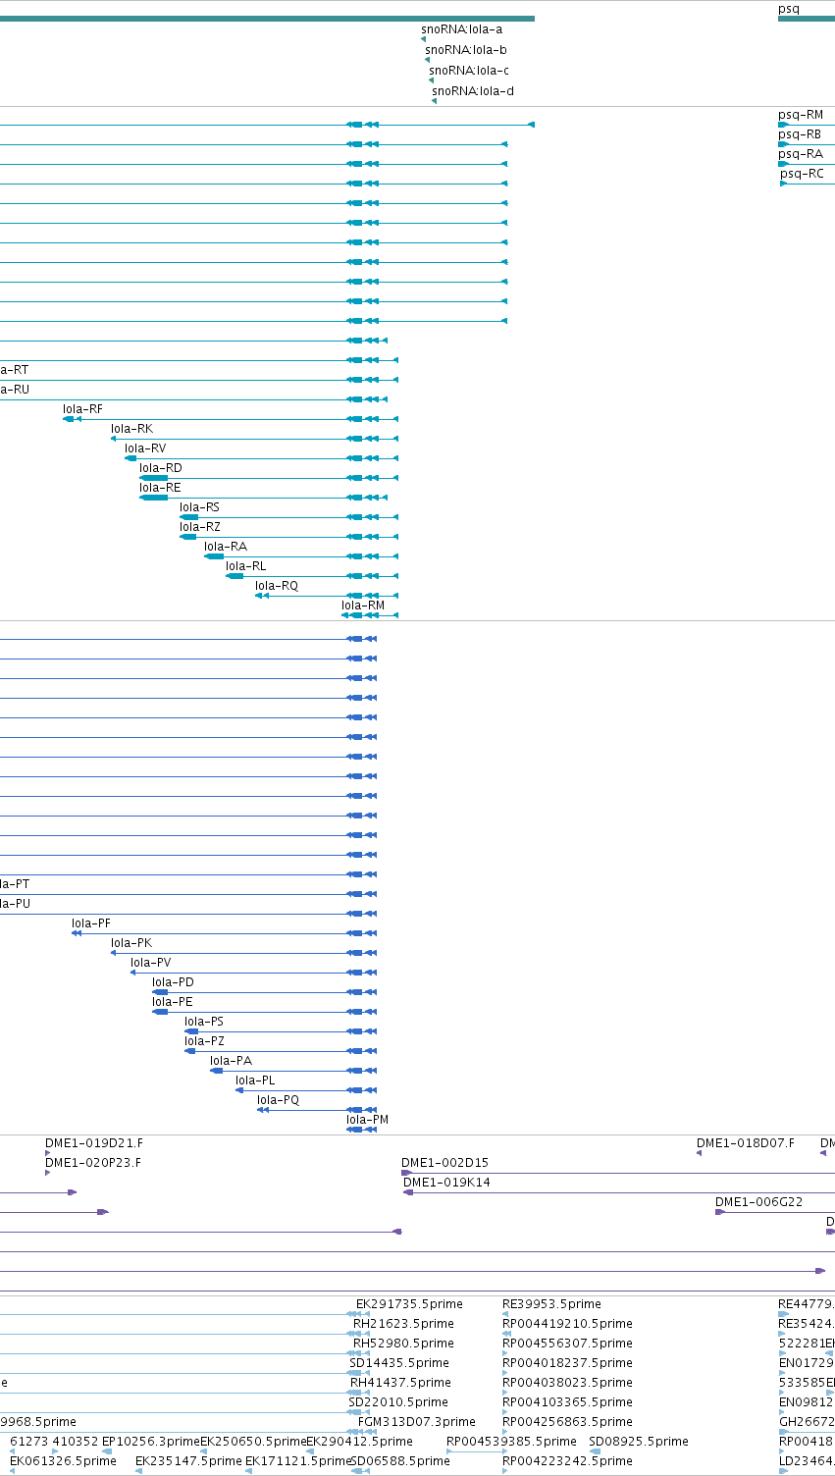835x1476 pixels.
Task: Select the lola-PZ label
Action: 204,1041
